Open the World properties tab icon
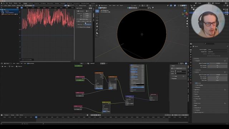This screenshot has height=129, width=229. click(191, 60)
